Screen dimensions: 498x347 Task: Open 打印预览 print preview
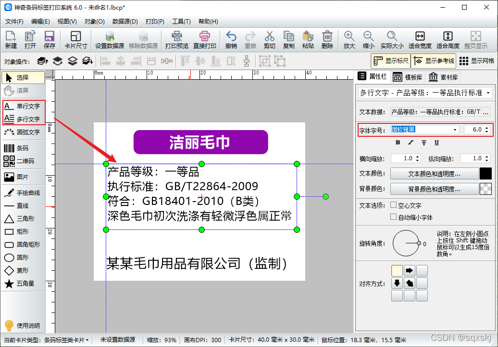(x=177, y=40)
